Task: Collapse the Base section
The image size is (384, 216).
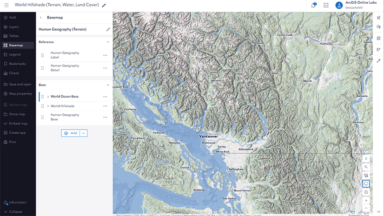Action: [x=108, y=85]
